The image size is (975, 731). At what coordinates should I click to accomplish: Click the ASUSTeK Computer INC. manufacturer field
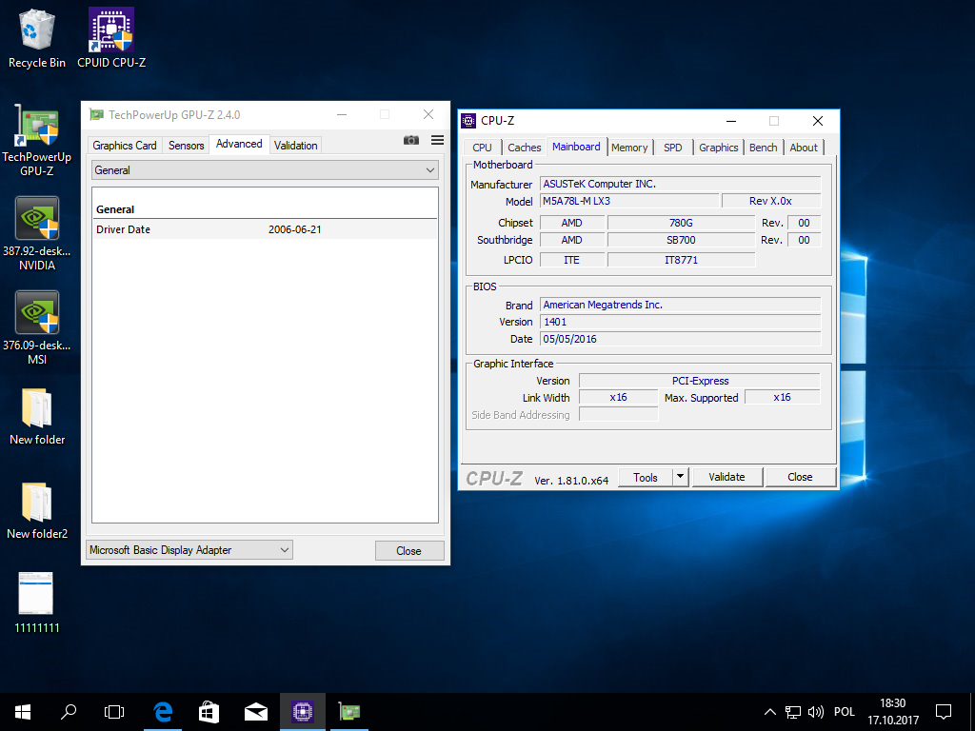pyautogui.click(x=680, y=184)
